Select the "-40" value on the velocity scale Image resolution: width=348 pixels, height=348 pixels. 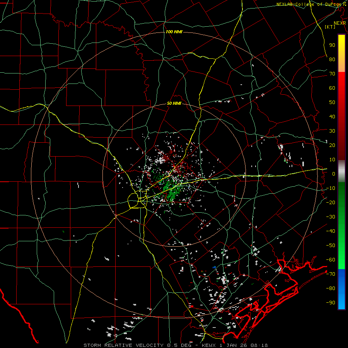click(331, 231)
